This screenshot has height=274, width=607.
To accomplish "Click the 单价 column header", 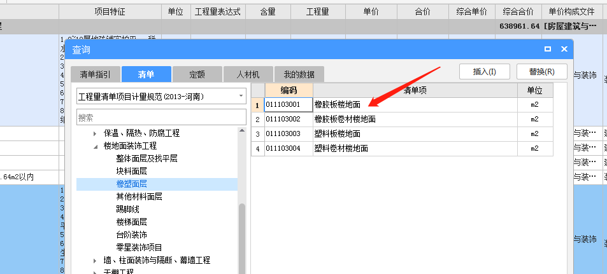I will click(x=371, y=12).
